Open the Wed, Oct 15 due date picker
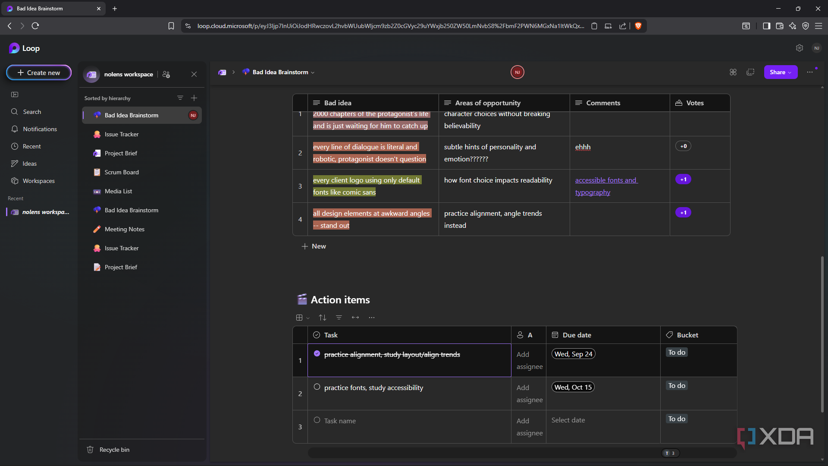828x466 pixels. pos(573,387)
